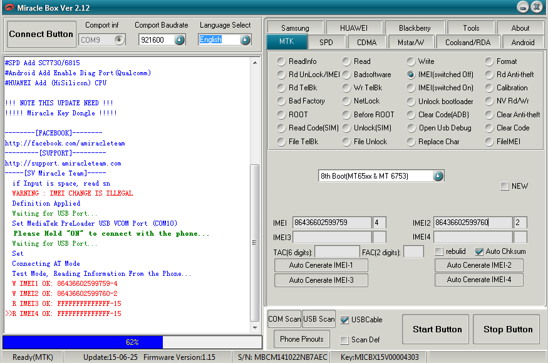This screenshot has height=363, width=548.
Task: Click the Miracle Box title bar logo icon
Action: click(x=9, y=8)
